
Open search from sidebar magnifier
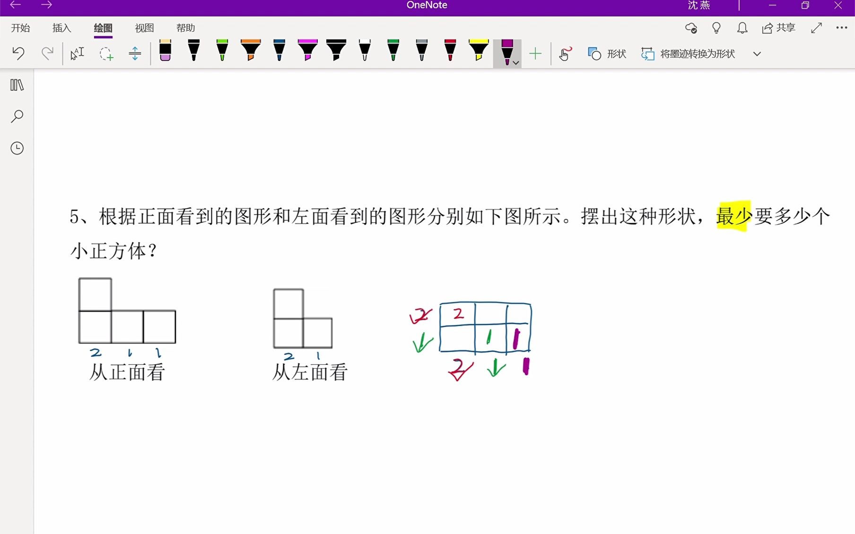(x=17, y=116)
